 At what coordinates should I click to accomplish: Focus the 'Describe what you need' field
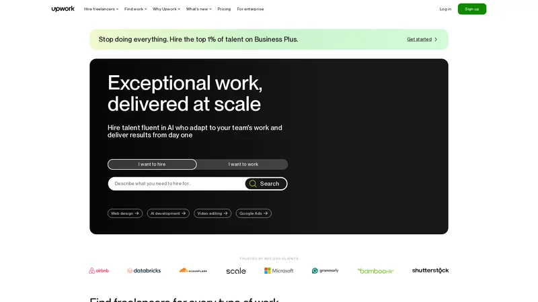click(x=176, y=184)
